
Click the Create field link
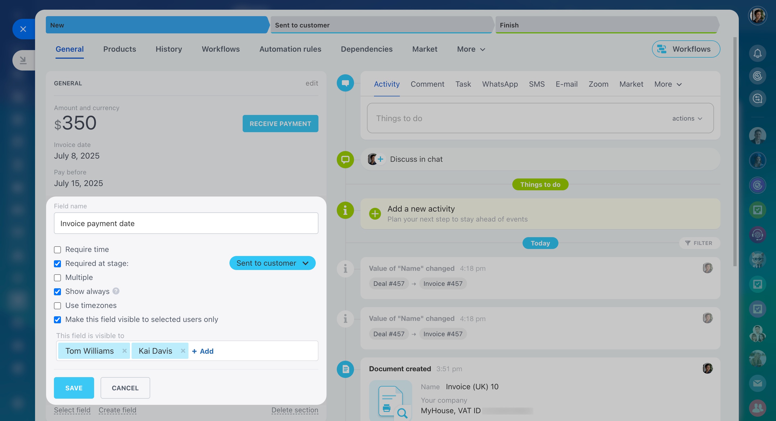pyautogui.click(x=118, y=410)
